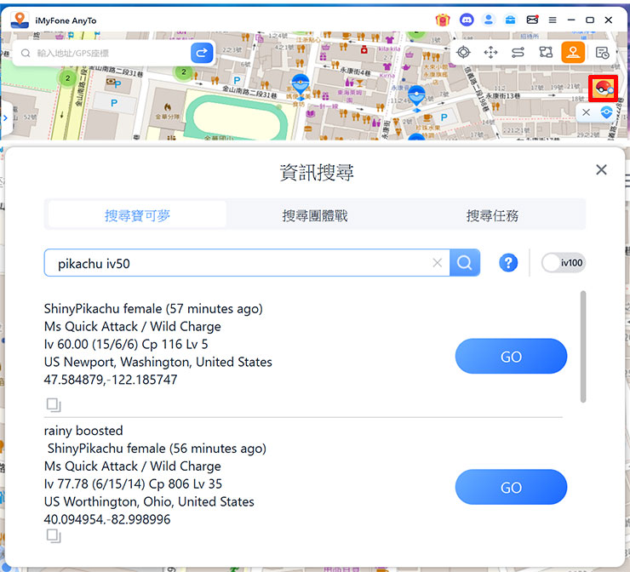The height and width of the screenshot is (572, 630).
Task: Click 'Iv 60.00 (15/6/6) Cp 116 Lv 5'
Action: pyautogui.click(x=126, y=344)
